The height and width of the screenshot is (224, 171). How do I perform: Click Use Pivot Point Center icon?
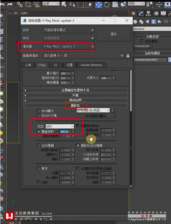pos(150,4)
